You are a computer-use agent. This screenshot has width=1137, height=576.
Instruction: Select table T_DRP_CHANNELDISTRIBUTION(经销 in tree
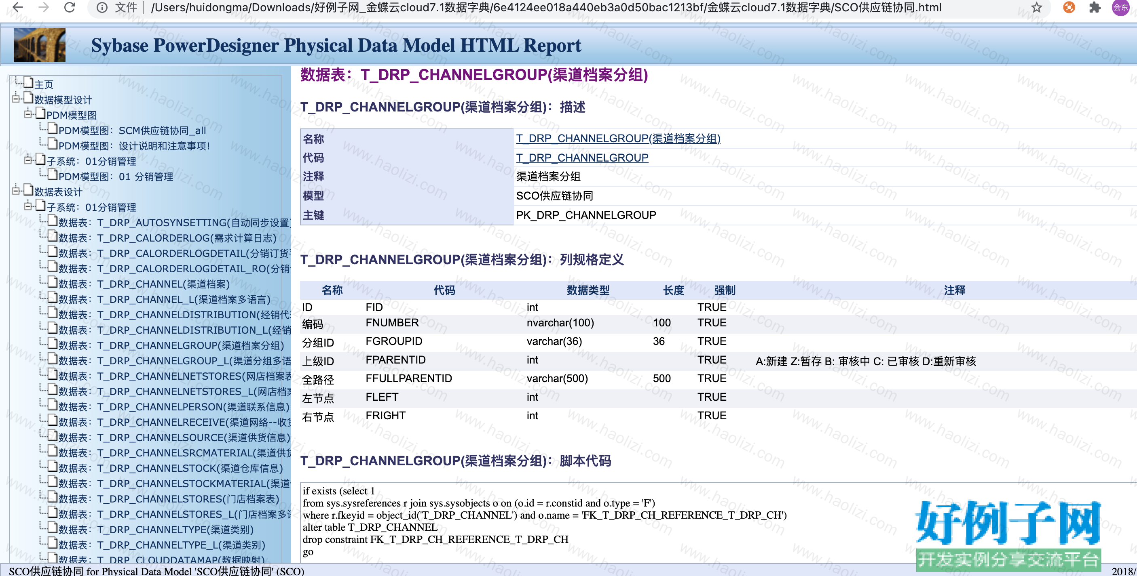tap(175, 315)
